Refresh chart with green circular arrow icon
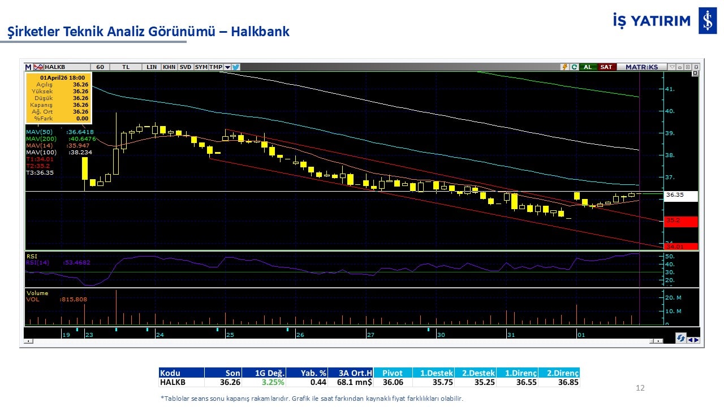 tap(574, 67)
